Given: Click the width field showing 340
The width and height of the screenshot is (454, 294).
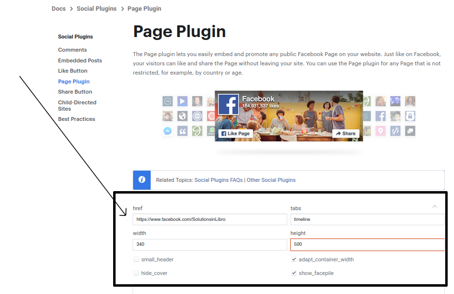Looking at the screenshot, I should [x=210, y=245].
